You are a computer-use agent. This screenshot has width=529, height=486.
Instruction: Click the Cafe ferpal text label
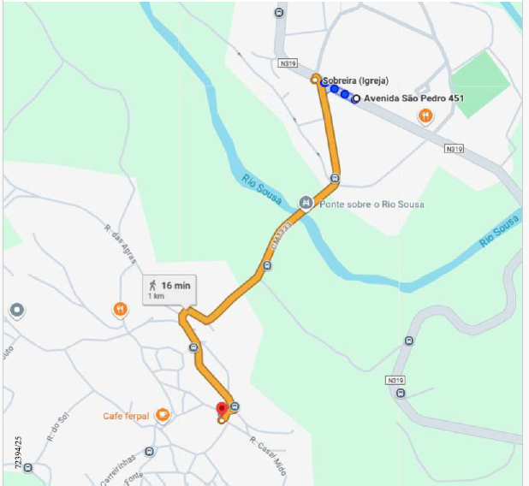tap(126, 416)
